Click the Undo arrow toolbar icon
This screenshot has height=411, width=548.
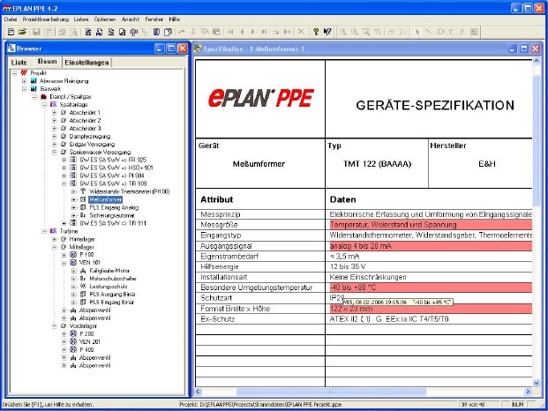tap(182, 32)
